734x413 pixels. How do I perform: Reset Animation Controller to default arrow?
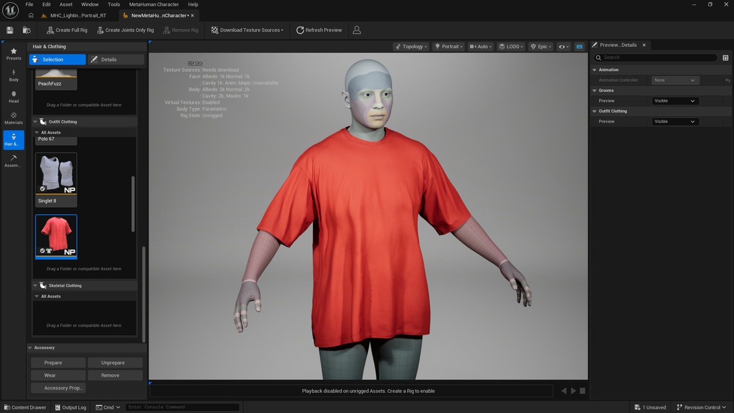728,80
